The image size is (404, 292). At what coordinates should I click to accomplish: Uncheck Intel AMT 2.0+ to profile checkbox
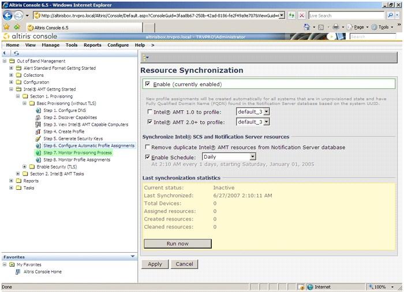(x=149, y=122)
